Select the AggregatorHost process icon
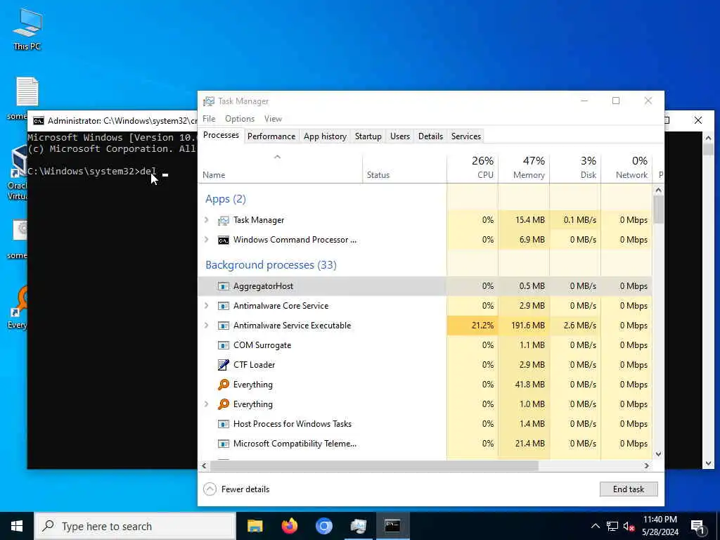720x540 pixels. (x=223, y=286)
